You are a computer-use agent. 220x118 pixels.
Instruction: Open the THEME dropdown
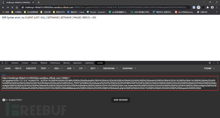(209, 68)
